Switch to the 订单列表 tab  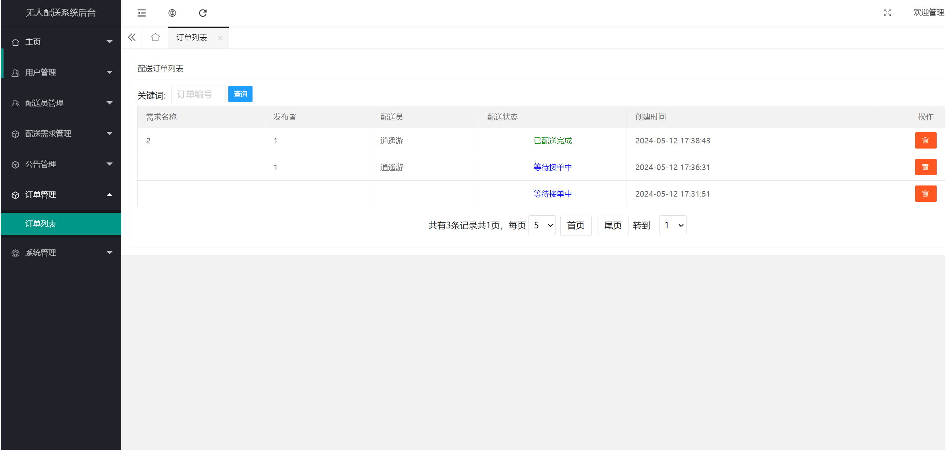coord(192,37)
